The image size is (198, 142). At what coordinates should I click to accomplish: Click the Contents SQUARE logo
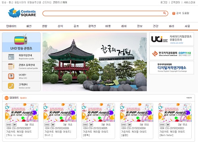22,13
